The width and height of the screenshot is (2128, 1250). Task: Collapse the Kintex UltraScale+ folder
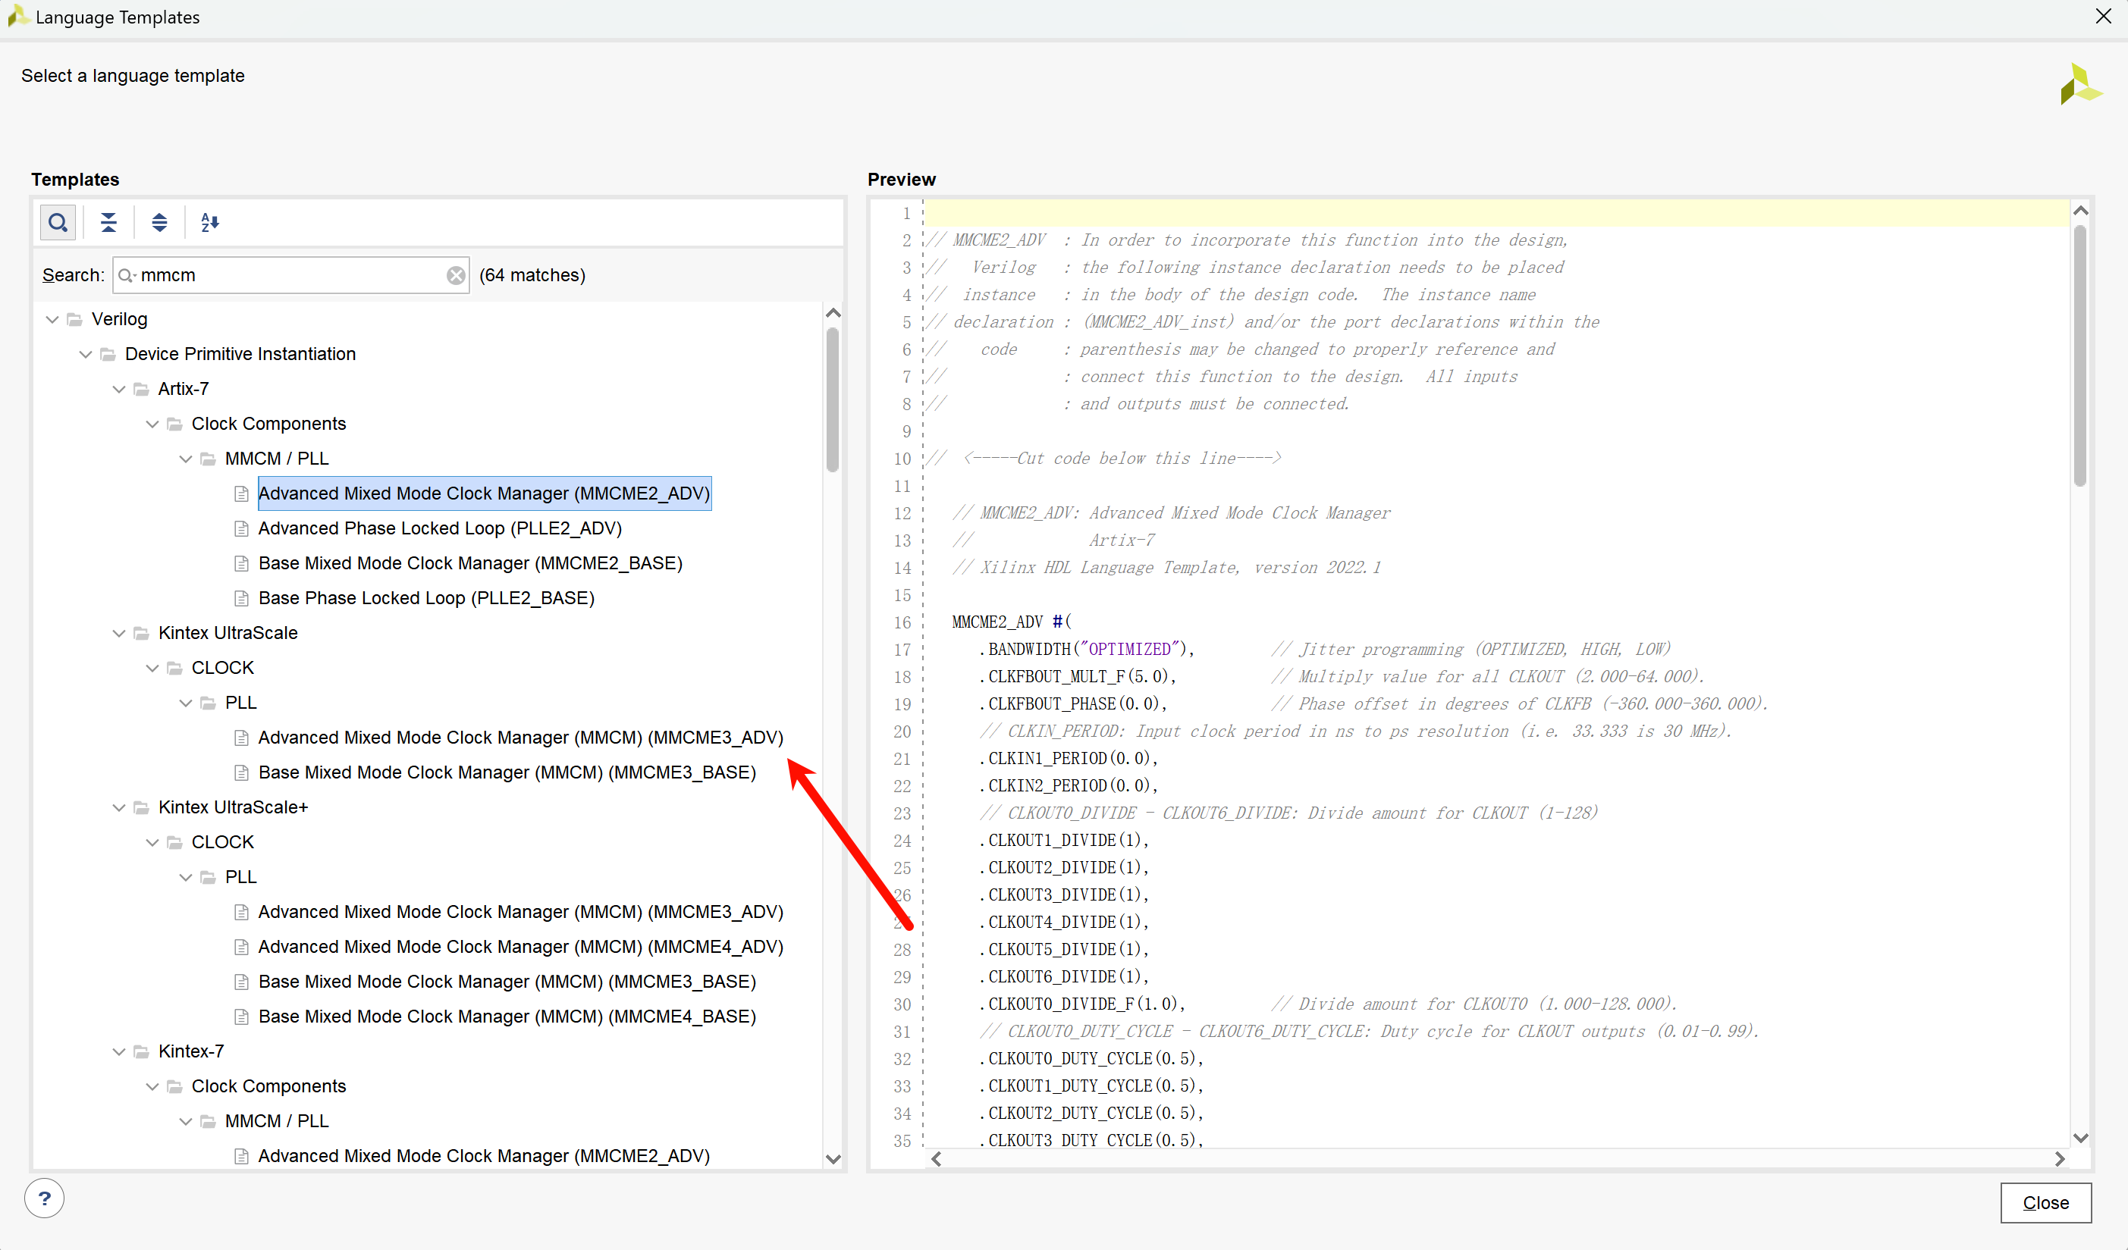coord(119,808)
